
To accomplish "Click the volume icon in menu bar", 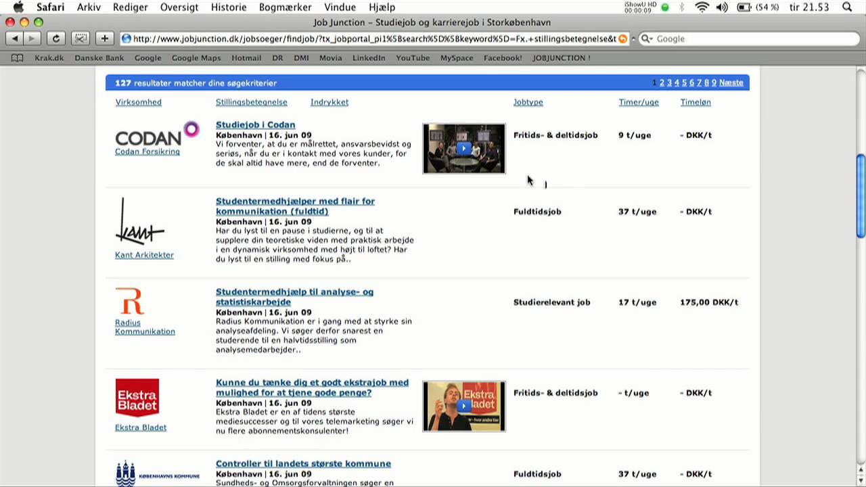I will coord(723,7).
